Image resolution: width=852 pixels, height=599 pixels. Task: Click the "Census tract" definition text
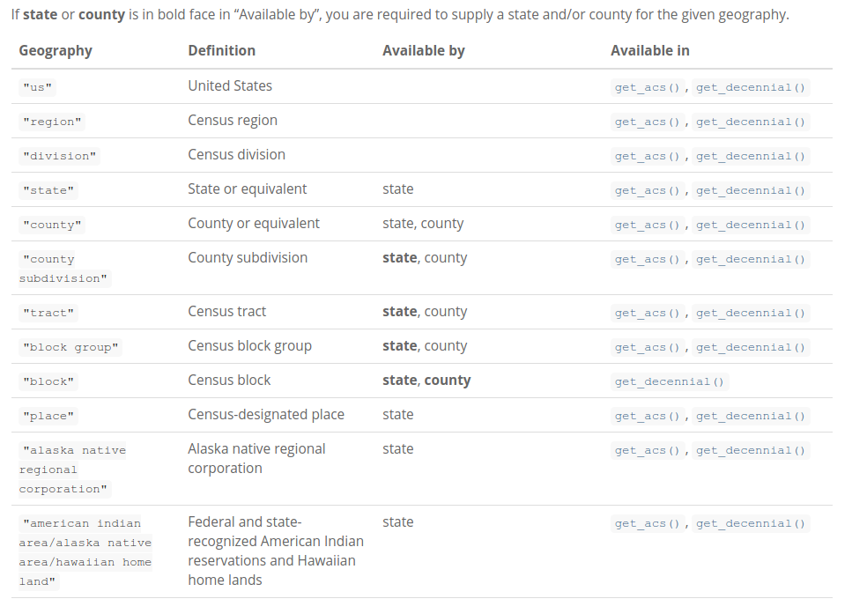tap(226, 312)
